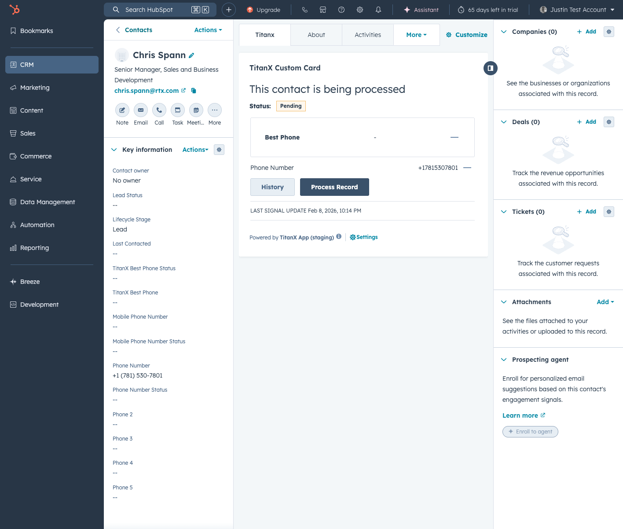Open Justin Test Account menu
Viewport: 623px width, 529px height.
[577, 10]
